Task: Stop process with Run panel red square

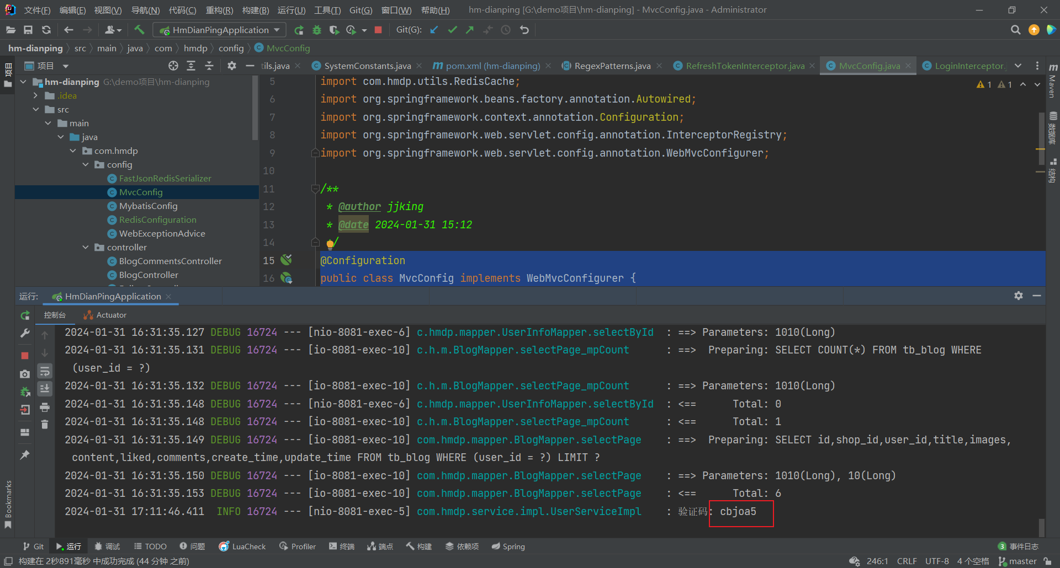Action: pos(25,356)
